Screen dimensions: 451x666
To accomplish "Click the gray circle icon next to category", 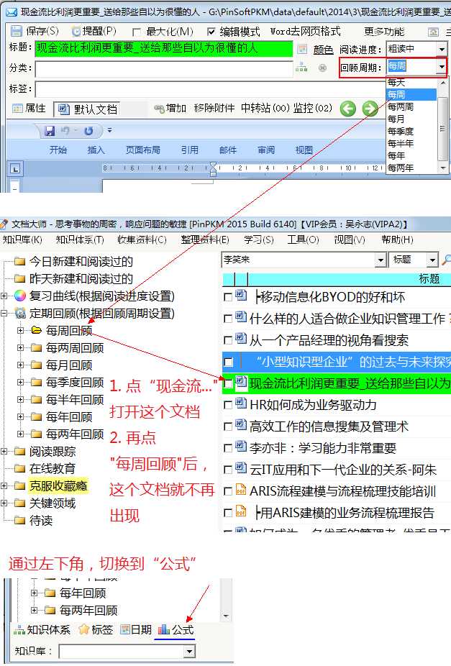I will 323,68.
